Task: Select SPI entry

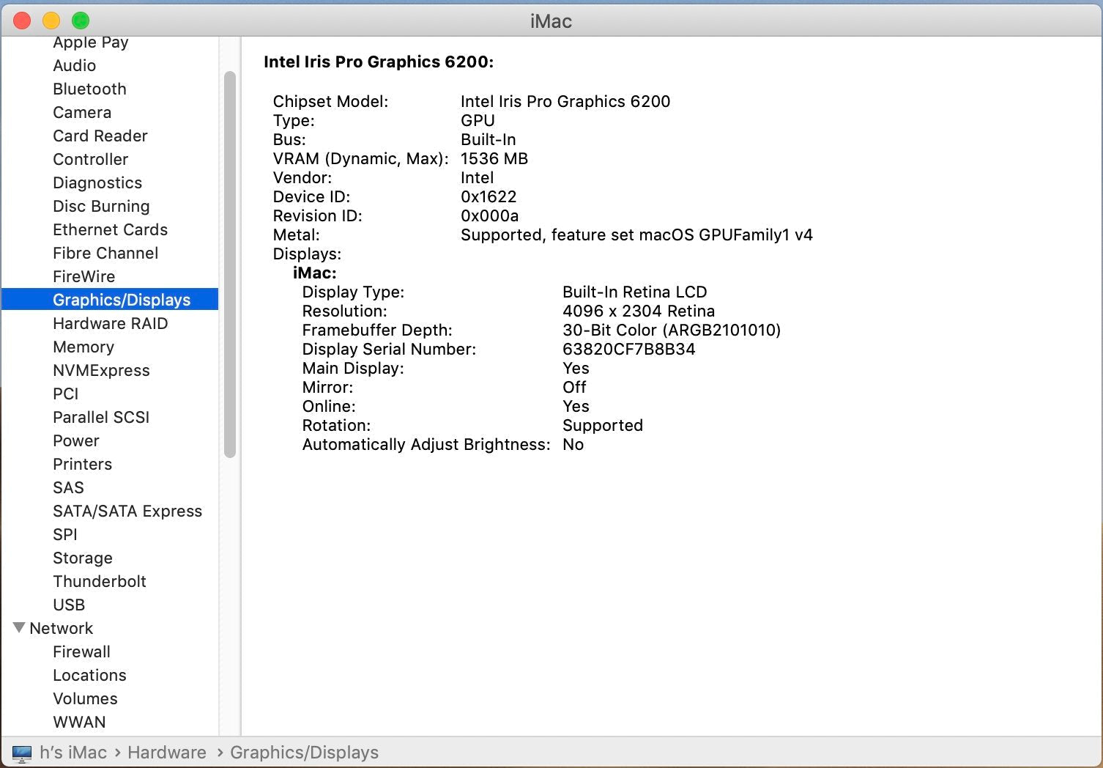Action: pos(64,534)
